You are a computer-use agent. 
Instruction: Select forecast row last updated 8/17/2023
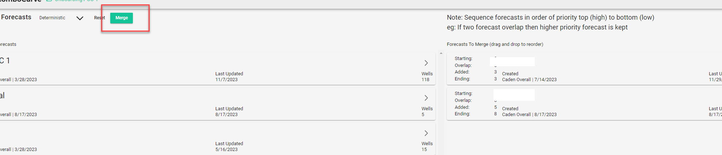tap(218, 104)
